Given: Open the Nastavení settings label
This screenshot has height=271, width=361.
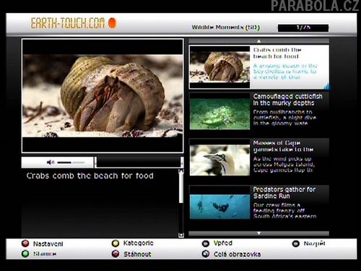Looking at the screenshot, I should [48, 244].
